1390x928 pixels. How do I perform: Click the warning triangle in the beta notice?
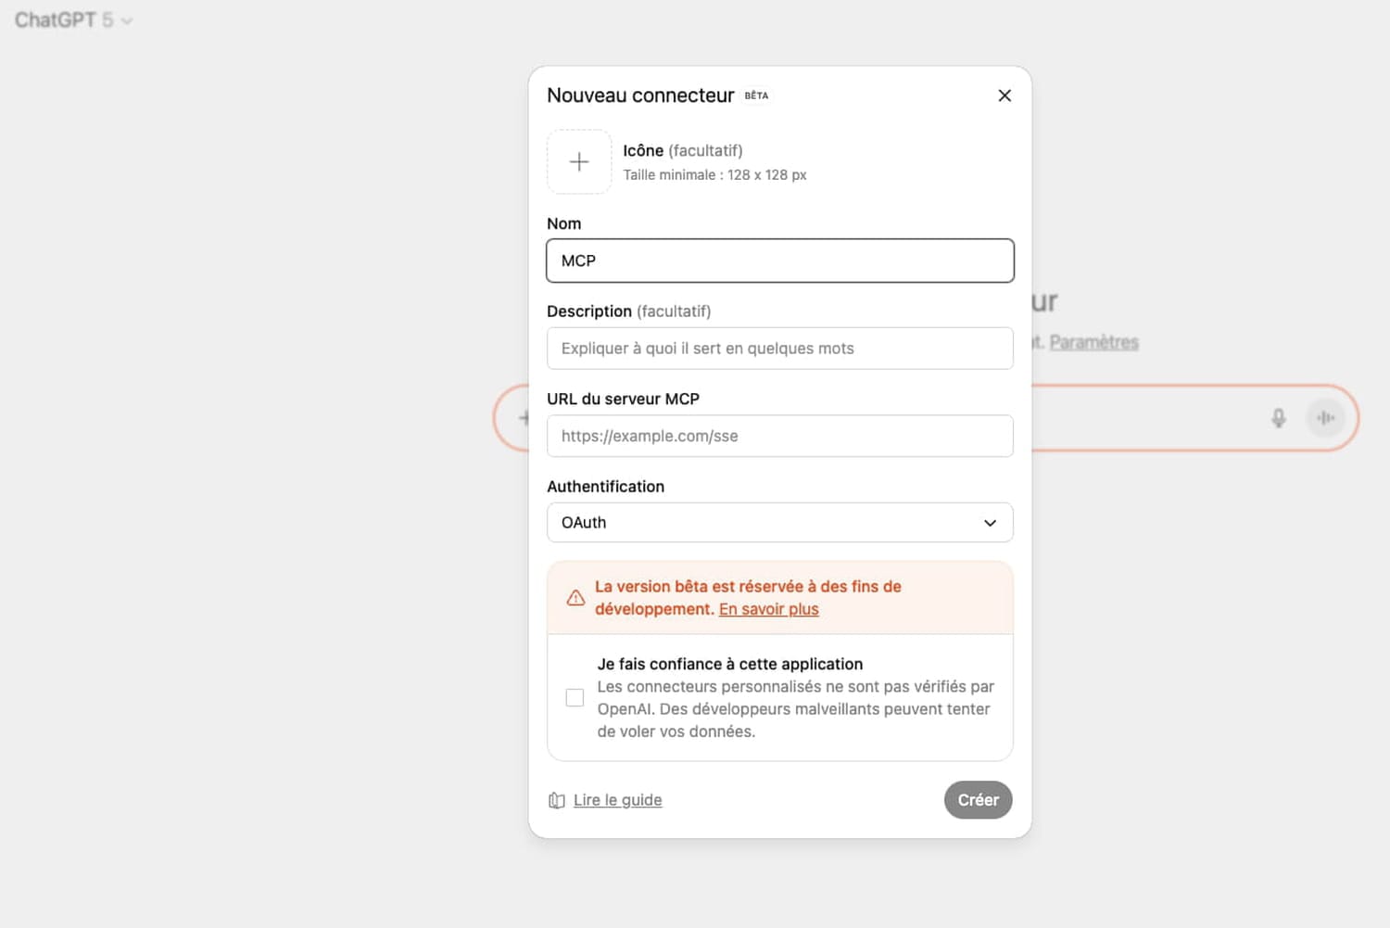pos(575,597)
